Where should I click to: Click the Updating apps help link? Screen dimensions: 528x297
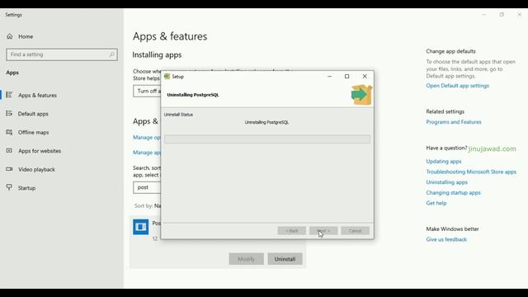click(444, 162)
